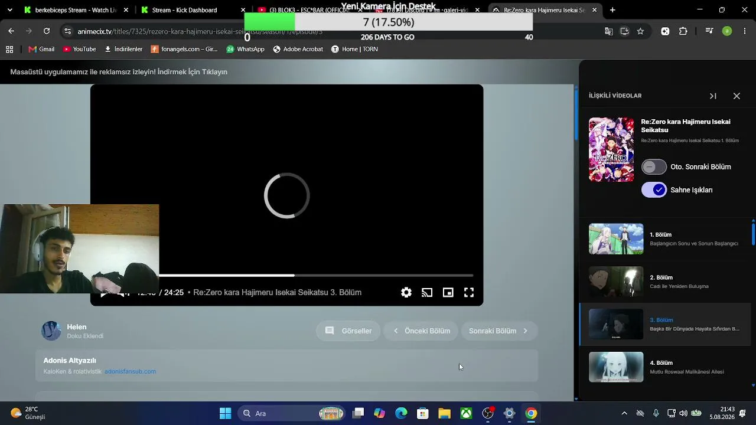This screenshot has width=756, height=425.
Task: Collapse the İlişkili Videolar sidebar panel
Action: pyautogui.click(x=713, y=96)
